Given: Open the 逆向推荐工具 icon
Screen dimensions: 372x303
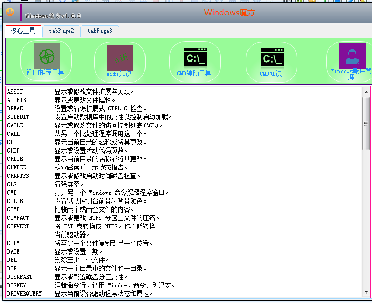Looking at the screenshot, I should (x=46, y=60).
